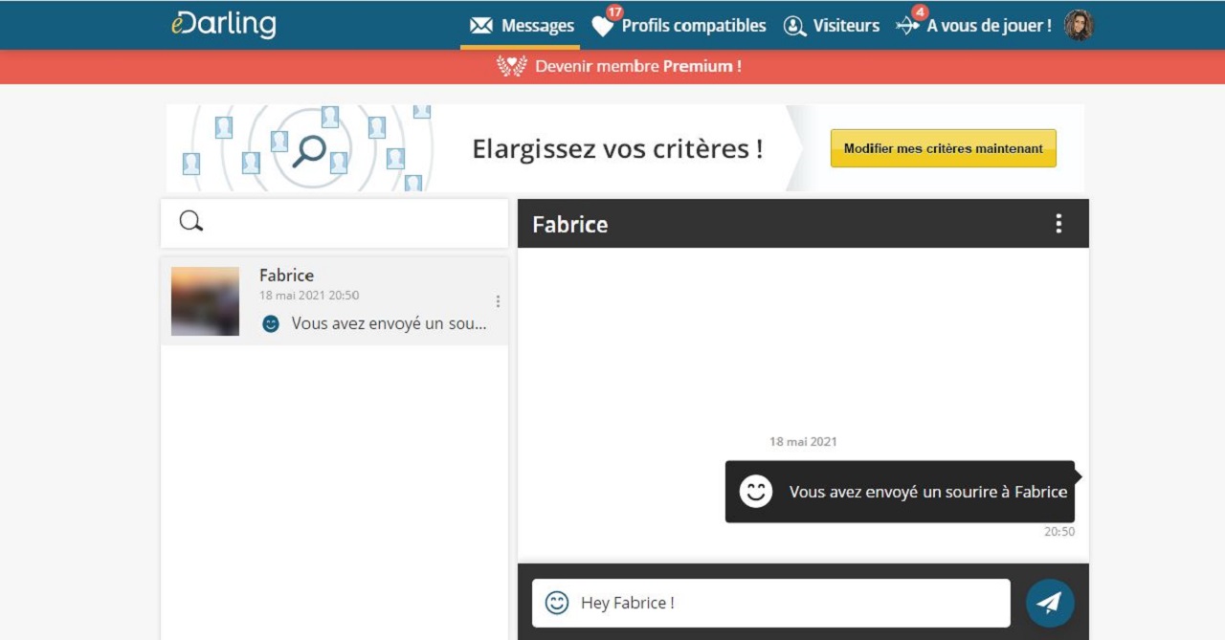Open the emoji smiley picker in message box
1225x640 pixels.
click(559, 602)
